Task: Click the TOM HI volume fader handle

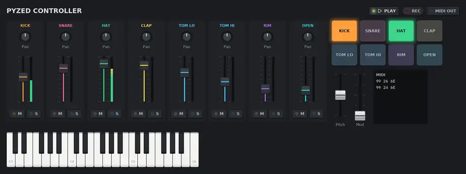Action: [x=225, y=82]
